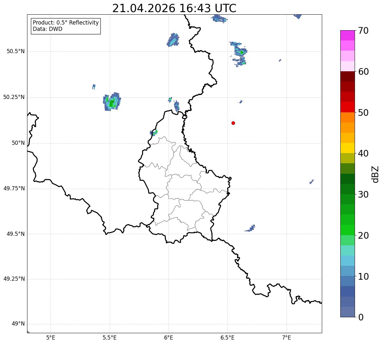The image size is (383, 344).
Task: Select the small echo near 50.25°N 6°E
Action: [x=174, y=104]
